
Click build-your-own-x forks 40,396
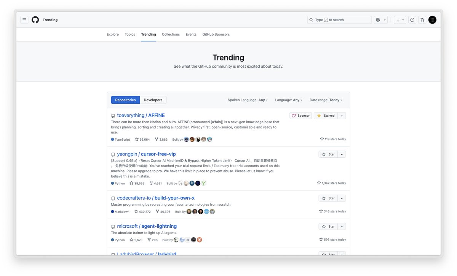pos(163,212)
